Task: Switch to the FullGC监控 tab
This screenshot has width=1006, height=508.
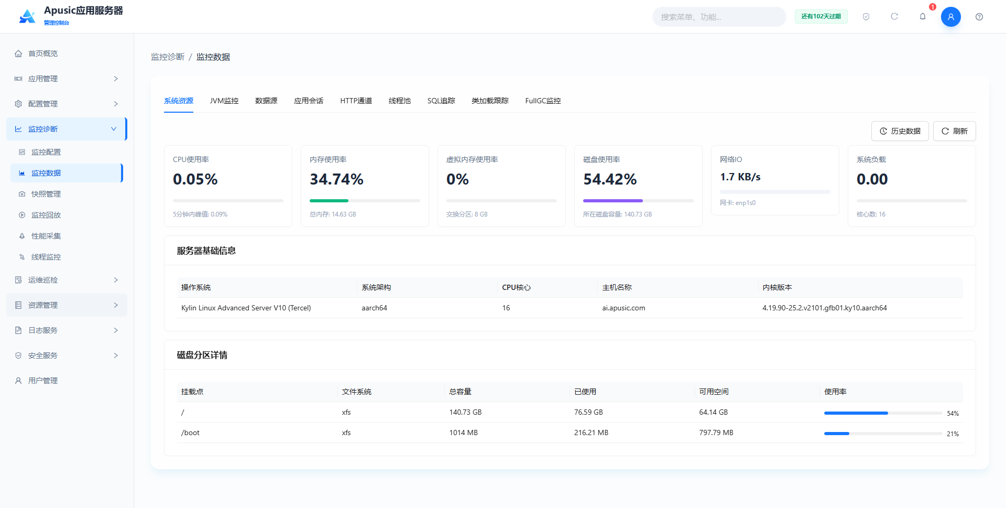Action: pos(543,101)
